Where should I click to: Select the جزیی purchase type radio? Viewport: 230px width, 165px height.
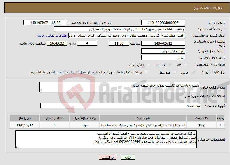tap(194, 72)
